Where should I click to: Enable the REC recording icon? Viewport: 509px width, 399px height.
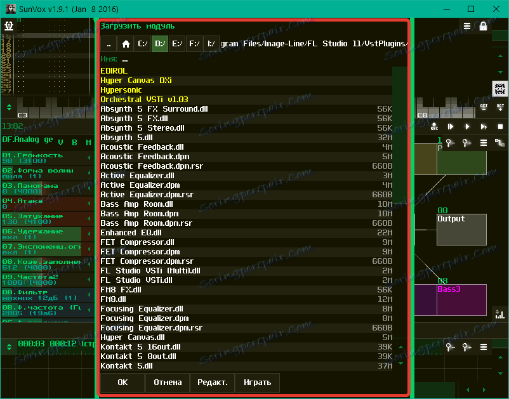point(434,125)
